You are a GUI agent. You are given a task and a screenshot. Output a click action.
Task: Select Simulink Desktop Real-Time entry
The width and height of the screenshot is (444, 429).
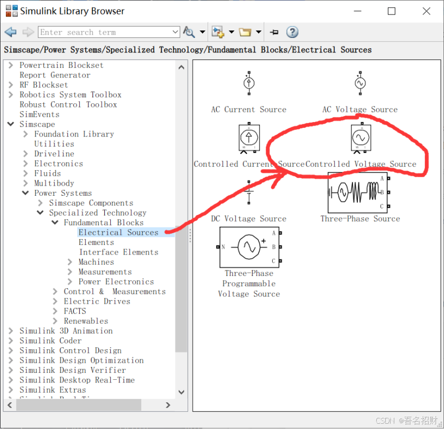click(x=77, y=380)
